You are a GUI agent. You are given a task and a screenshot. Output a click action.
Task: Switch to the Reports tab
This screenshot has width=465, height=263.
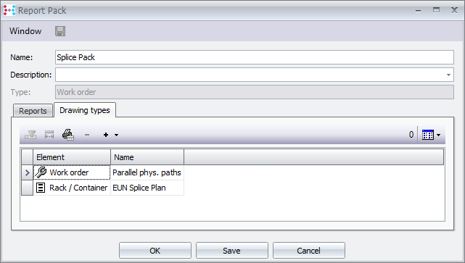tap(33, 111)
